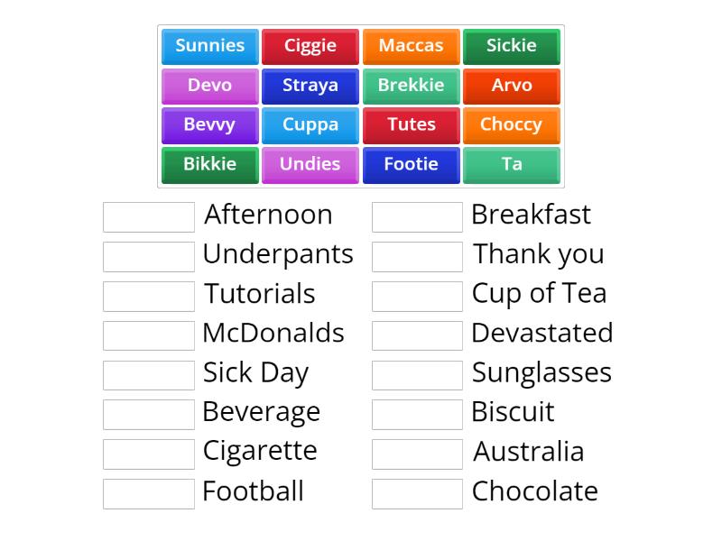This screenshot has width=722, height=541.
Task: Click the answer box beside Chocolate
Action: click(417, 492)
